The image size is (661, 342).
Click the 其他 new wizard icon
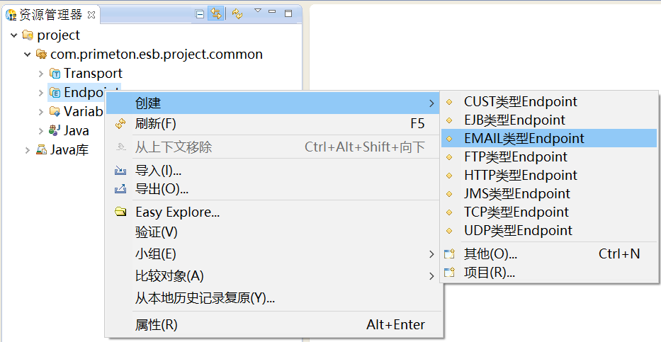tap(448, 253)
